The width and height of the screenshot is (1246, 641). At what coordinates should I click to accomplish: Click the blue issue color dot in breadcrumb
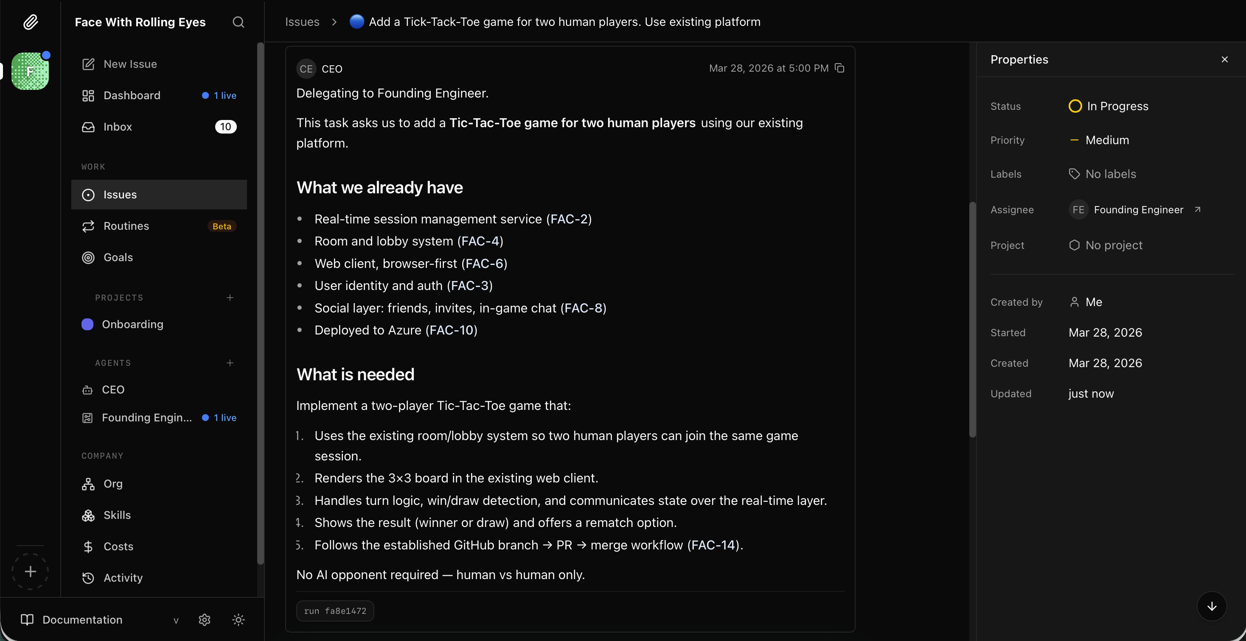coord(356,22)
